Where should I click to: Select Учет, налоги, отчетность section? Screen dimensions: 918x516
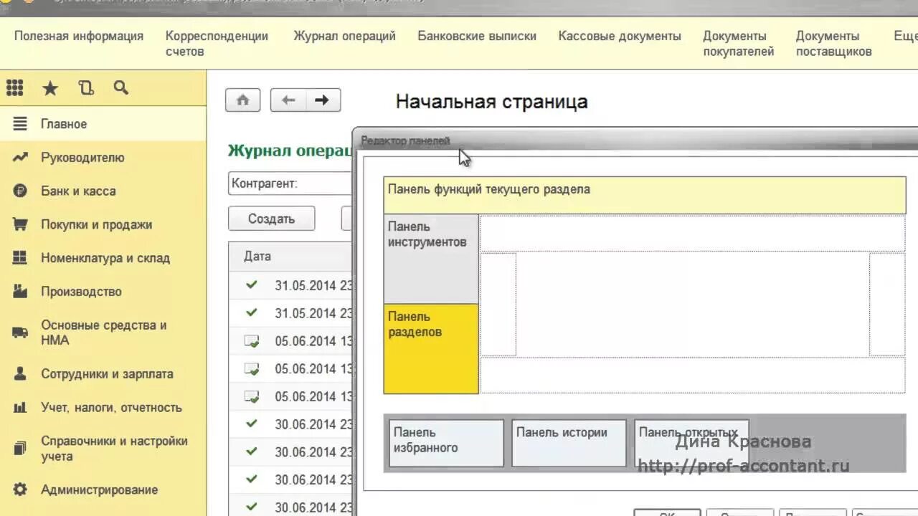pos(103,408)
